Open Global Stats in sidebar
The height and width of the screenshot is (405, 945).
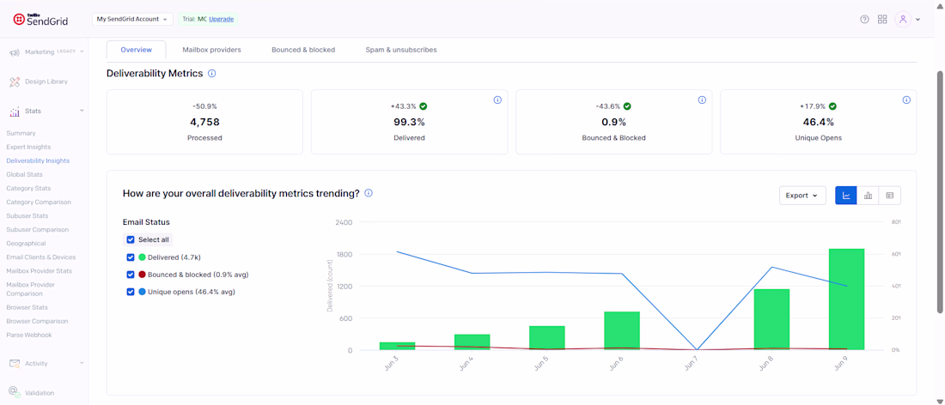[x=24, y=174]
